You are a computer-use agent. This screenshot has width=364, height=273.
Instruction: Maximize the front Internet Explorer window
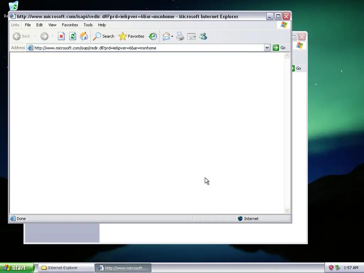pos(278,16)
